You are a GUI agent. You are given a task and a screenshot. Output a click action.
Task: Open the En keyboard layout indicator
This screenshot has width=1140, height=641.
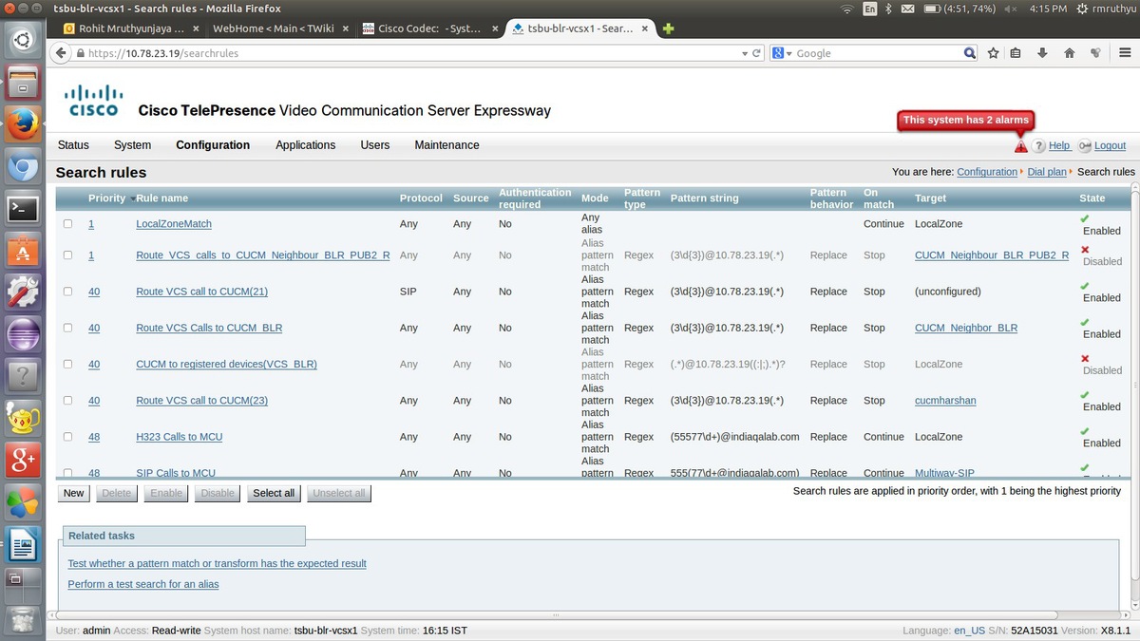tap(870, 9)
